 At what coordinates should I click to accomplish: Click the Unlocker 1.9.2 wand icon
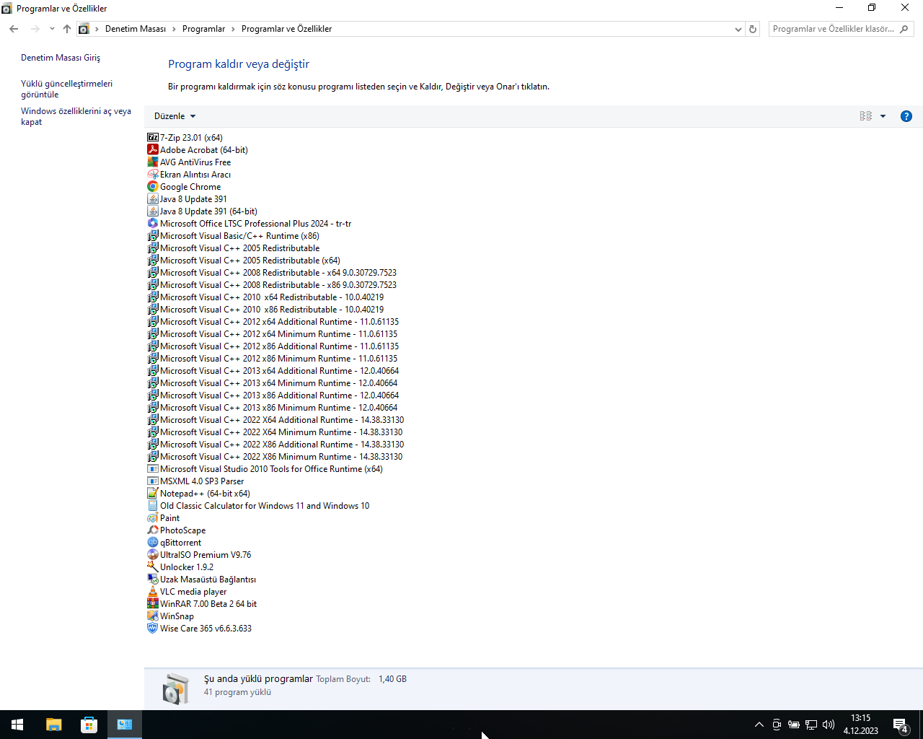pyautogui.click(x=153, y=567)
